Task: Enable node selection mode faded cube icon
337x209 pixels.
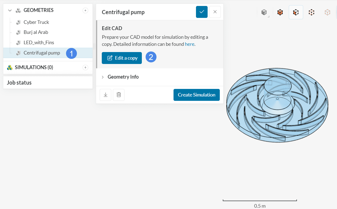Action: click(x=327, y=12)
